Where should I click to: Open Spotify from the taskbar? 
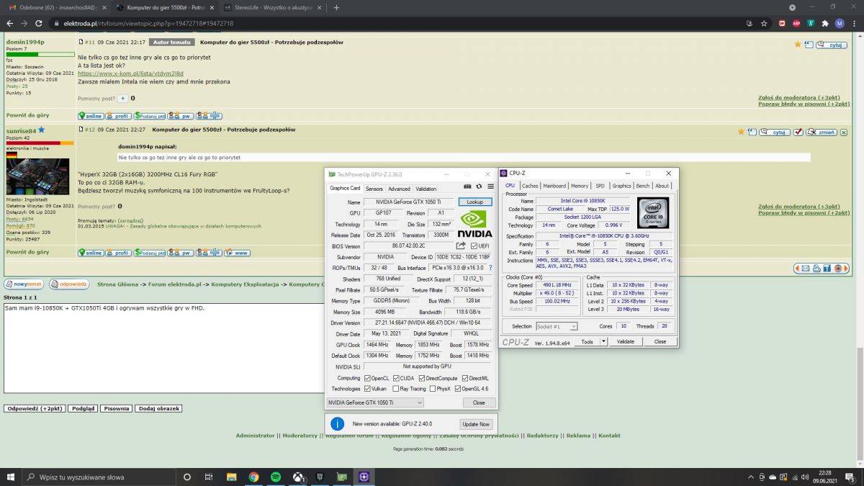[276, 477]
